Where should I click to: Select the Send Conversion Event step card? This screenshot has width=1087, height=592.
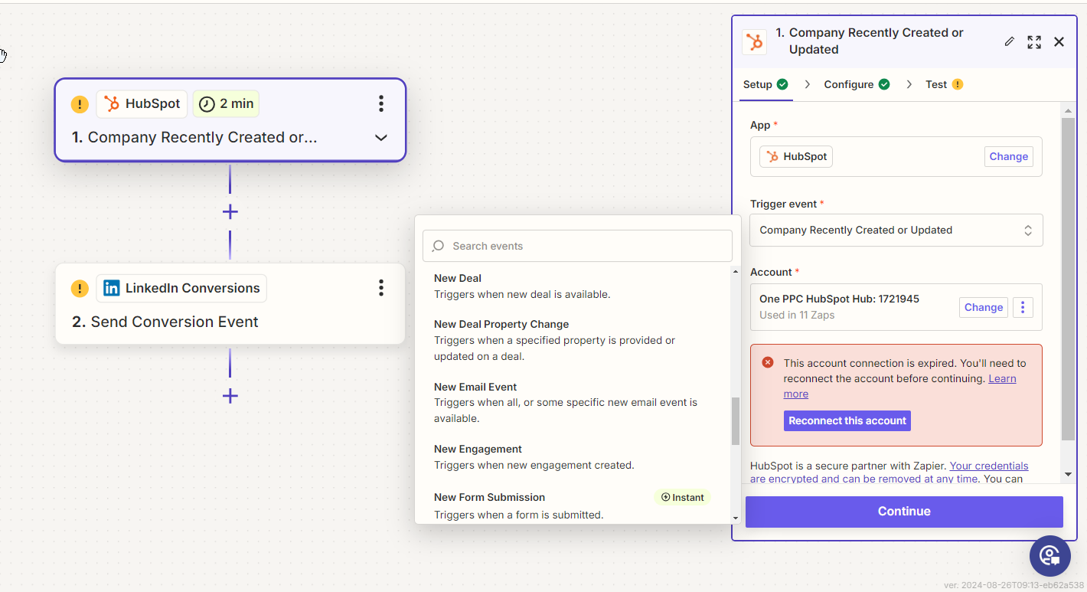[x=230, y=304]
